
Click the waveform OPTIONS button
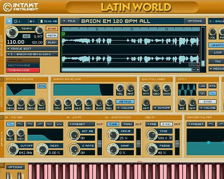[195, 21]
